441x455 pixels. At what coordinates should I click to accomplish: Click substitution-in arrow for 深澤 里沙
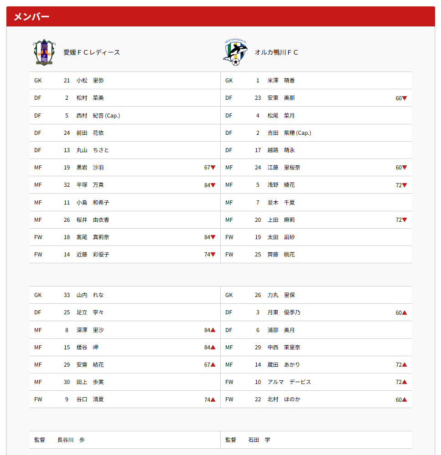(x=213, y=330)
